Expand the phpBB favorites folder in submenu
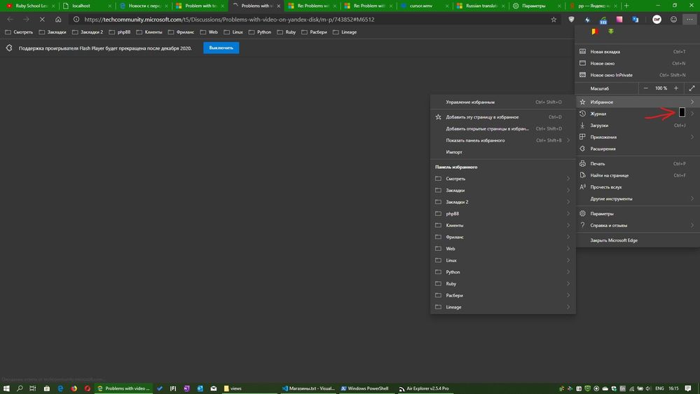 click(502, 214)
